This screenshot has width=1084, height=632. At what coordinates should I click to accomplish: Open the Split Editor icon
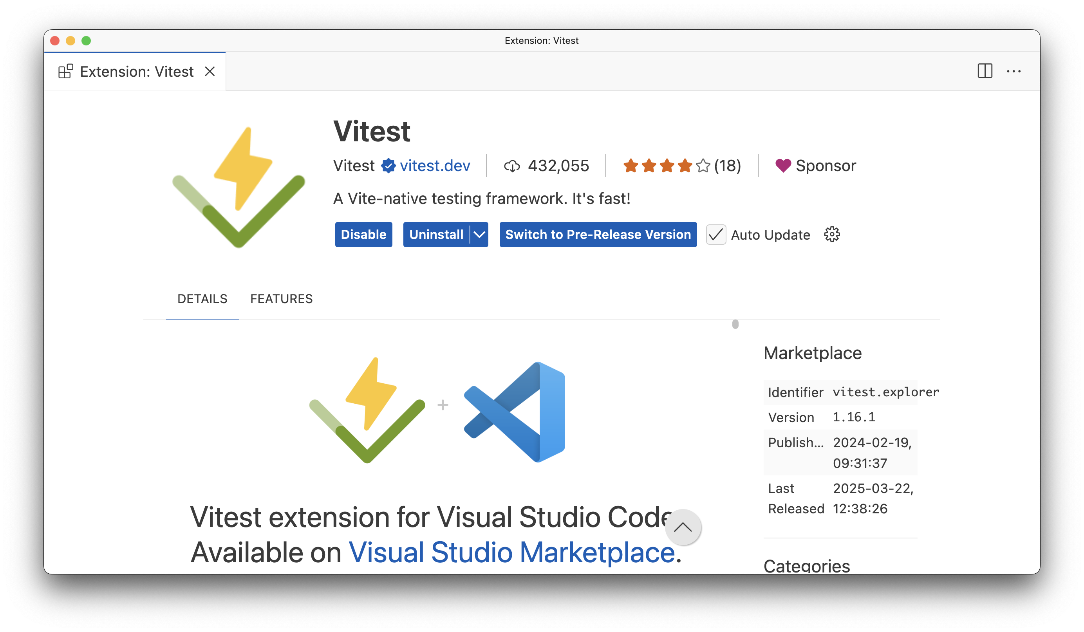click(985, 71)
